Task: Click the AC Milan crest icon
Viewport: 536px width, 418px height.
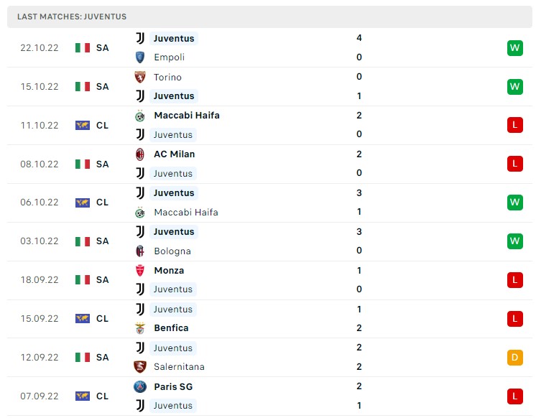Action: 140,154
